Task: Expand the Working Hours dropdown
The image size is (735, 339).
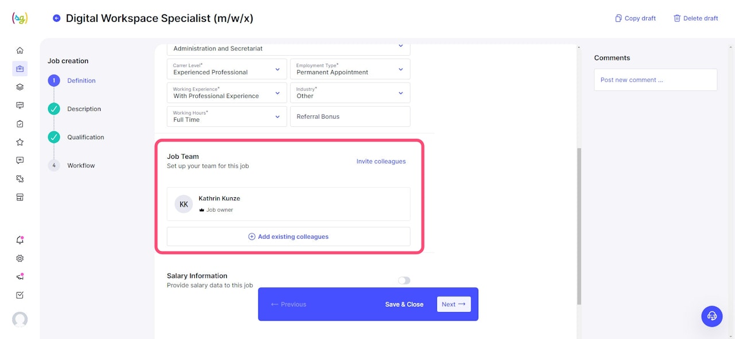Action: (227, 116)
